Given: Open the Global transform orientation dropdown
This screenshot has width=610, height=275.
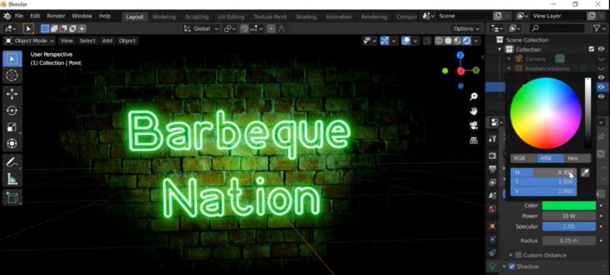Looking at the screenshot, I should pyautogui.click(x=201, y=29).
